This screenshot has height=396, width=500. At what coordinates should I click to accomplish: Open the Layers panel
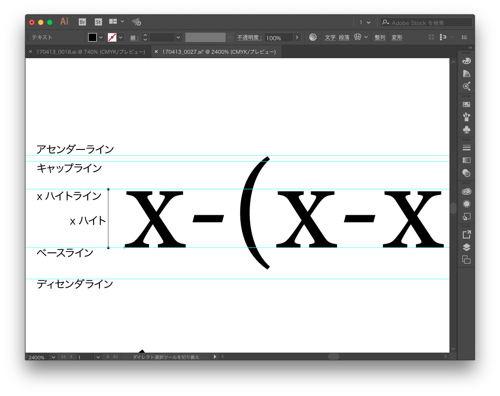click(x=466, y=247)
